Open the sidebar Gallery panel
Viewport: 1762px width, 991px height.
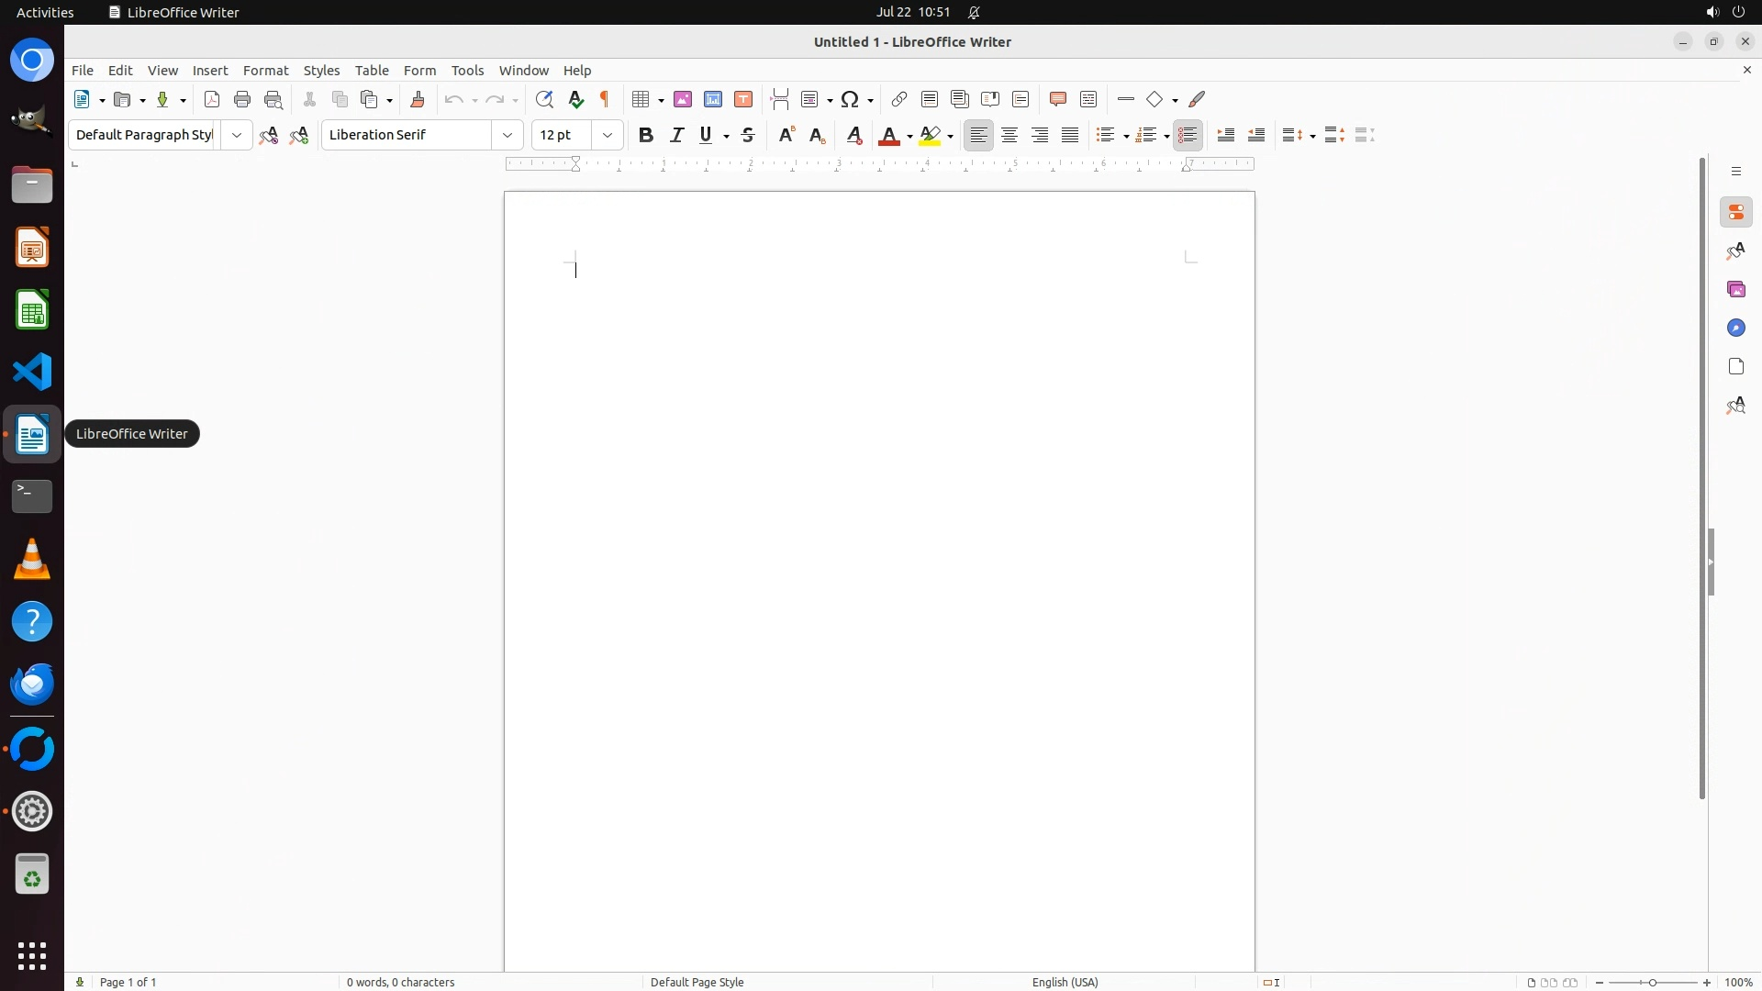(1735, 290)
